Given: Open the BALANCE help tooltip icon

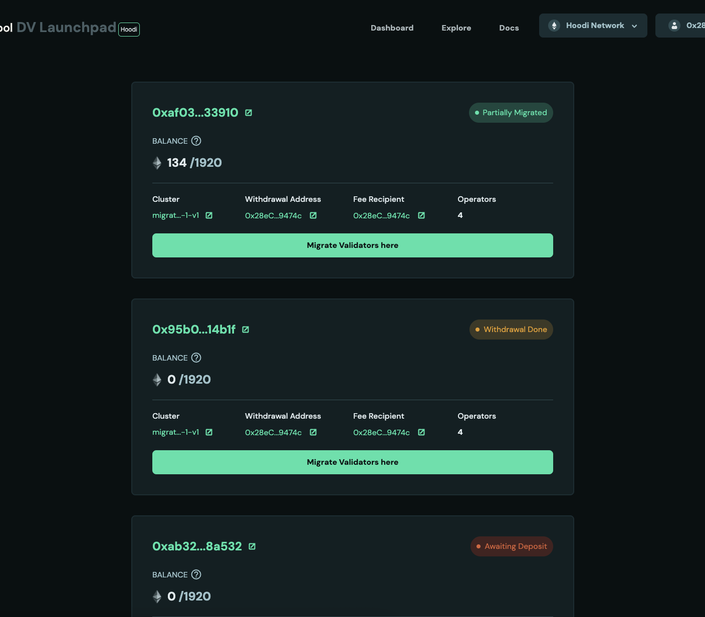Looking at the screenshot, I should click(196, 141).
